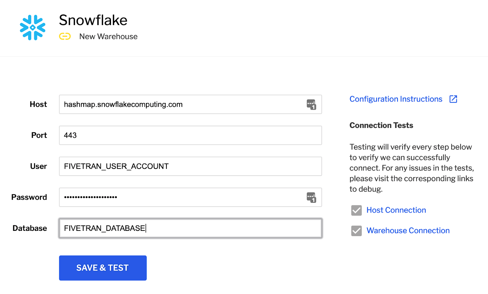Image resolution: width=488 pixels, height=294 pixels.
Task: Follow the Host Connection debug link
Action: pyautogui.click(x=396, y=210)
